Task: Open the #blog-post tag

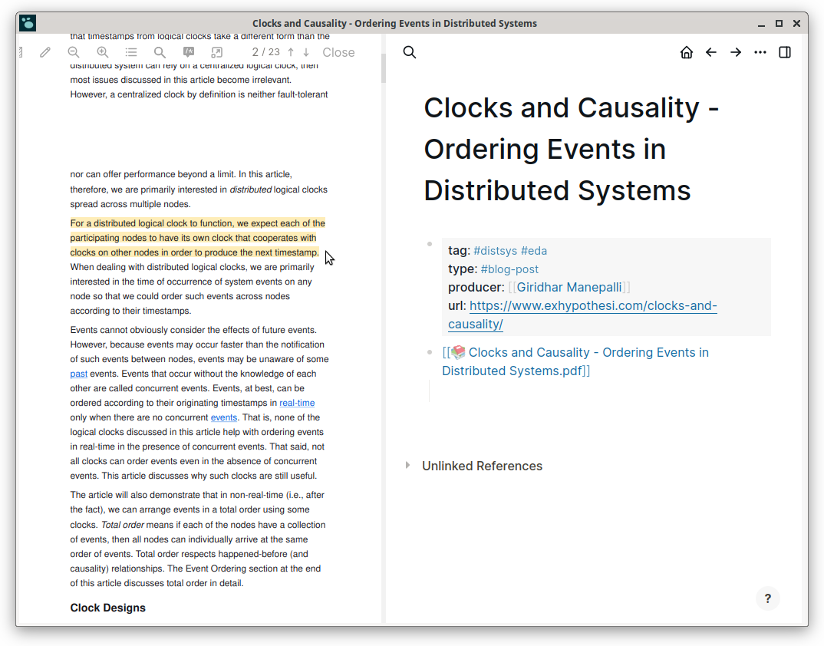Action: point(509,269)
